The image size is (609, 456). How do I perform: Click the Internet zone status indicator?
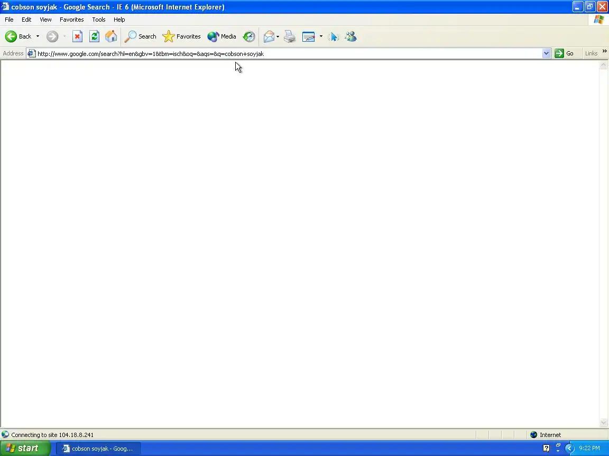point(546,435)
